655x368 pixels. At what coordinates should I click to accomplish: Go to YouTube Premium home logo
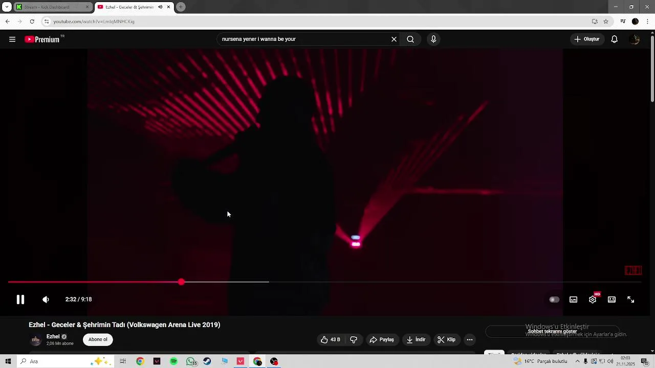[x=43, y=39]
